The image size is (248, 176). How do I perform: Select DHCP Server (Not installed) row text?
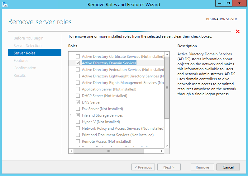105,96
